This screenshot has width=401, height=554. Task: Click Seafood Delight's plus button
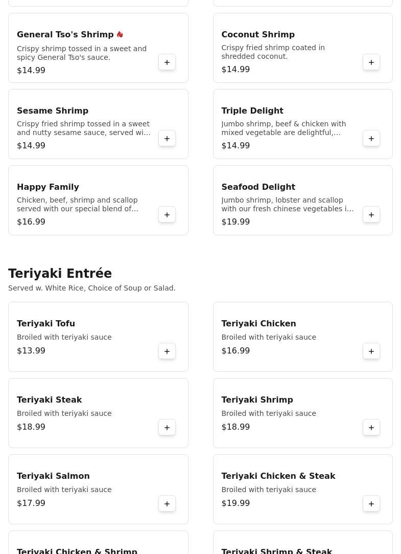point(371,215)
